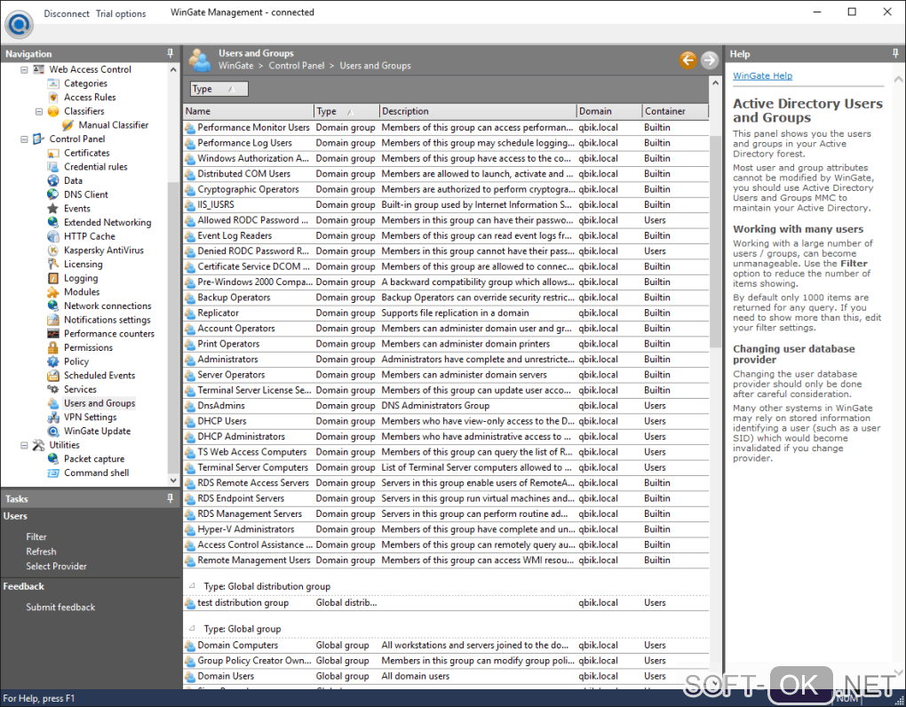Go back with the orange arrow button
Image resolution: width=906 pixels, height=707 pixels.
click(x=687, y=60)
